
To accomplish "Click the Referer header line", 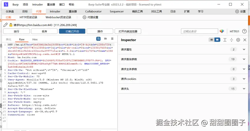I will tap(32, 105).
